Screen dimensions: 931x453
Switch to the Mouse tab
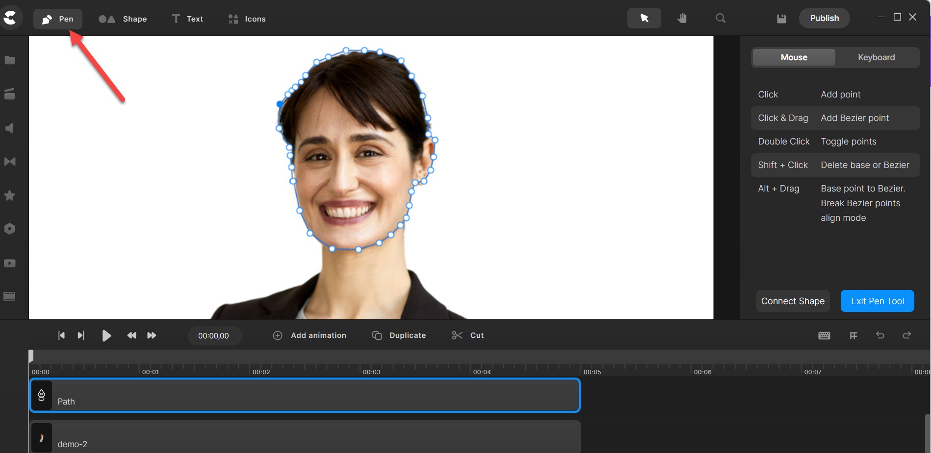coord(793,57)
